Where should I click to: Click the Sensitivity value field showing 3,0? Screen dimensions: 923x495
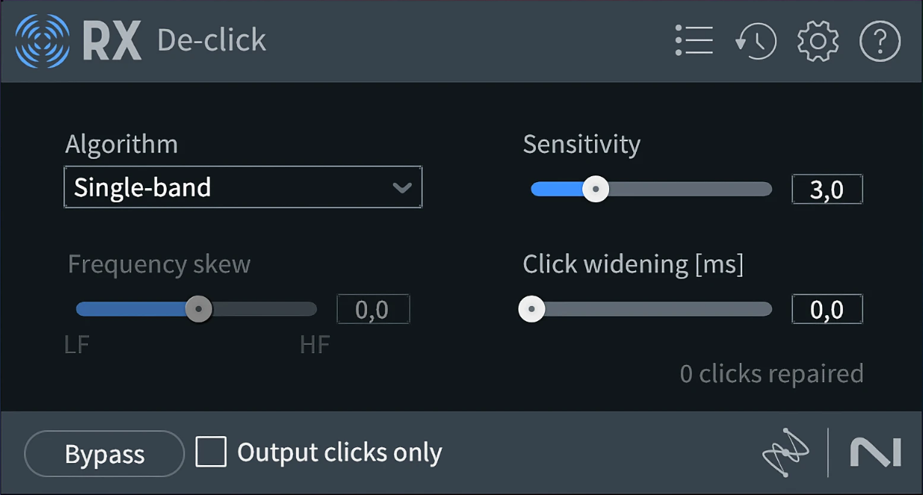click(827, 190)
